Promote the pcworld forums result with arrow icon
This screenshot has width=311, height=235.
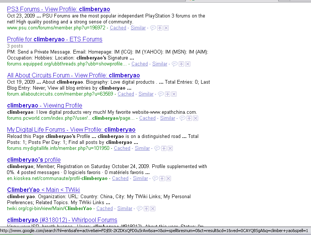[189, 118]
